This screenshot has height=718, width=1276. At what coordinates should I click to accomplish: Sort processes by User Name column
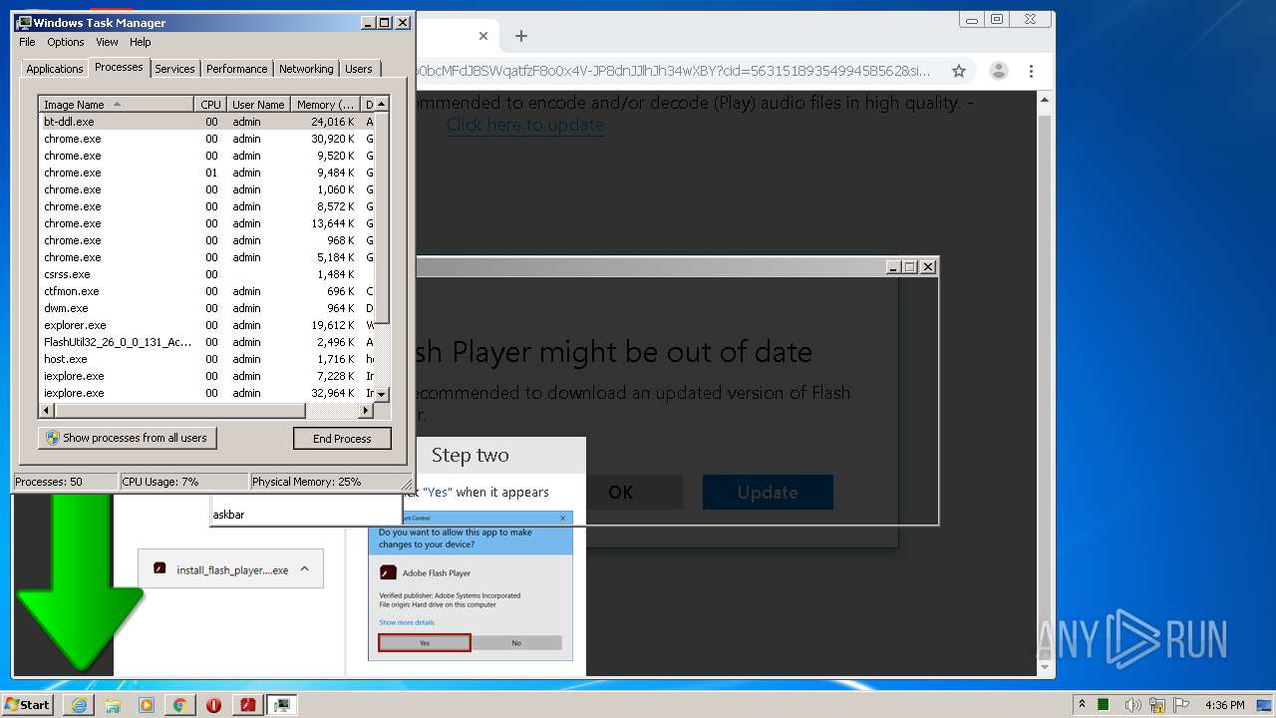click(x=258, y=104)
